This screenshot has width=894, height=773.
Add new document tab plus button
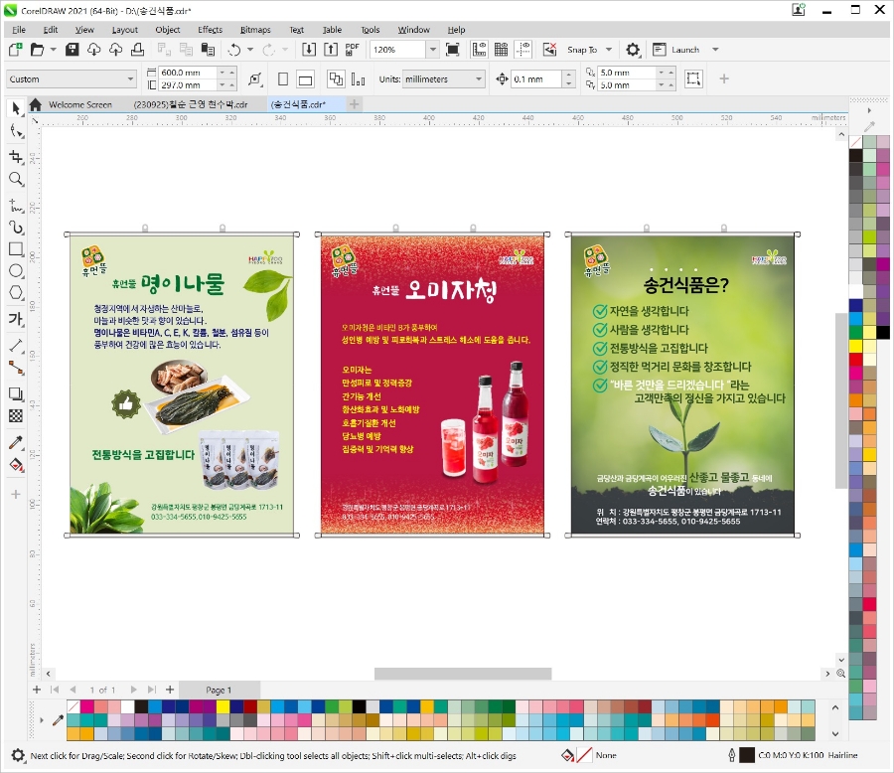click(354, 103)
